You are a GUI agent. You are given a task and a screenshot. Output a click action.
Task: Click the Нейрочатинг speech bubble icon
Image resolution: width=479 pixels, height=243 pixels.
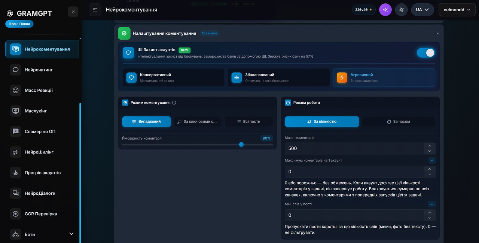16,70
